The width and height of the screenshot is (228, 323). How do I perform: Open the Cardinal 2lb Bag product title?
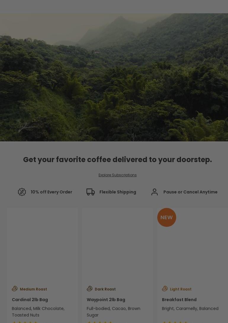(30, 300)
